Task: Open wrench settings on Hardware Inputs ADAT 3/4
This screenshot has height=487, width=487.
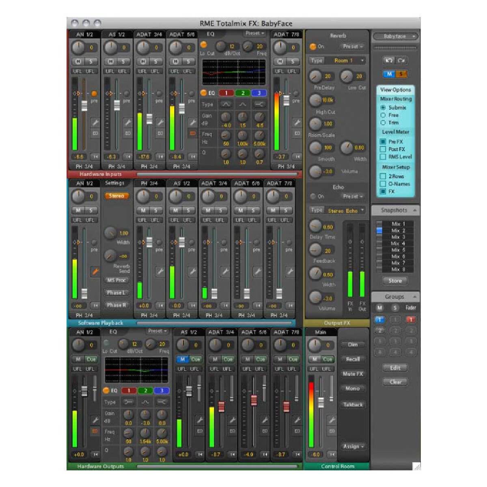Action: point(160,122)
